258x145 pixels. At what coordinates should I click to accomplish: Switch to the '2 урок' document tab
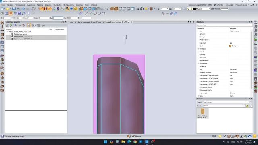pos(71,22)
